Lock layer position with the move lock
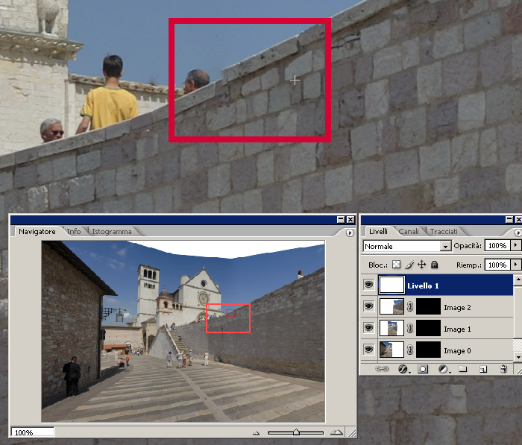The height and width of the screenshot is (445, 522). pyautogui.click(x=422, y=265)
